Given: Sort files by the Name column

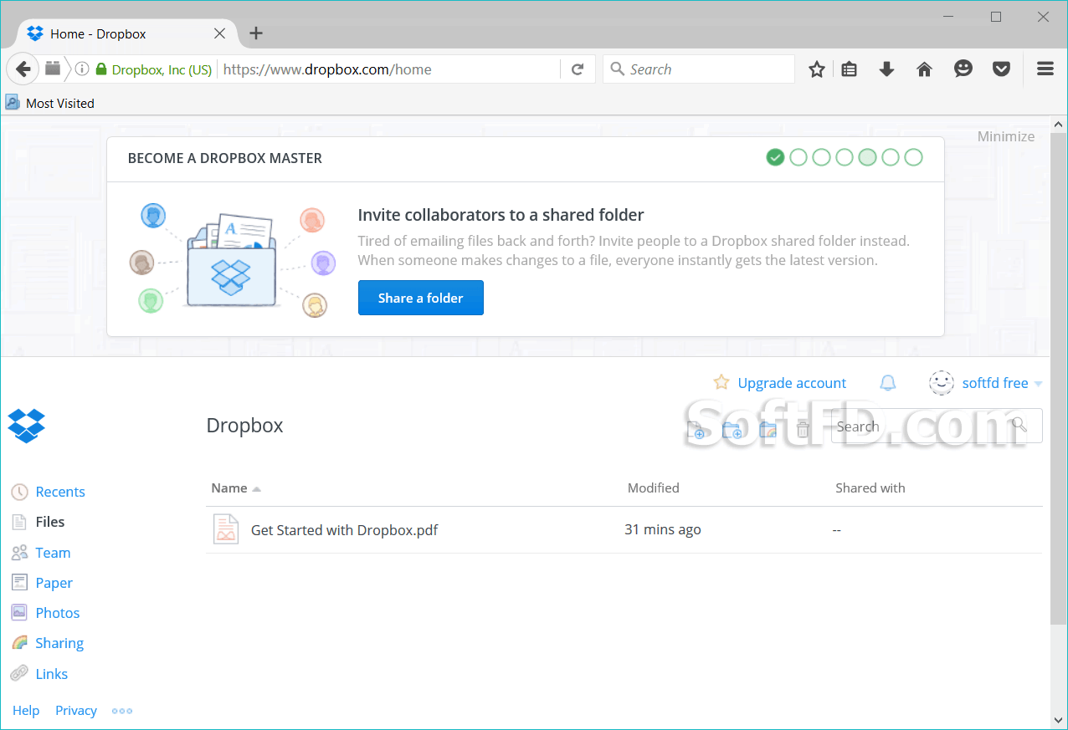Looking at the screenshot, I should 229,488.
